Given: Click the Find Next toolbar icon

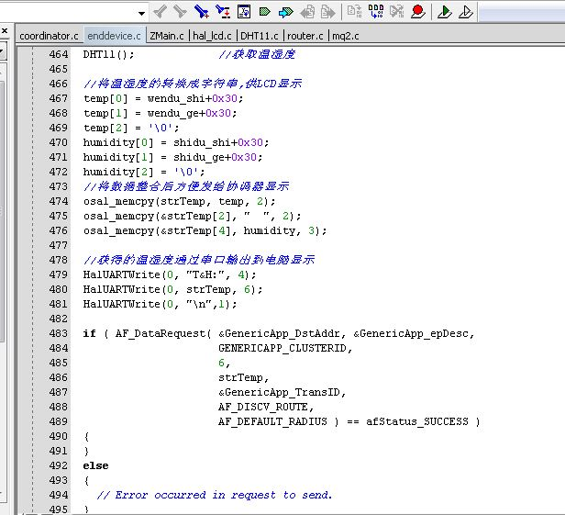Looking at the screenshot, I should [x=180, y=12].
